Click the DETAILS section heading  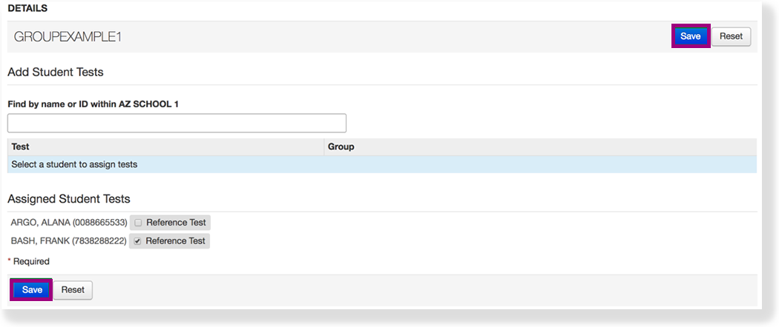pos(27,8)
